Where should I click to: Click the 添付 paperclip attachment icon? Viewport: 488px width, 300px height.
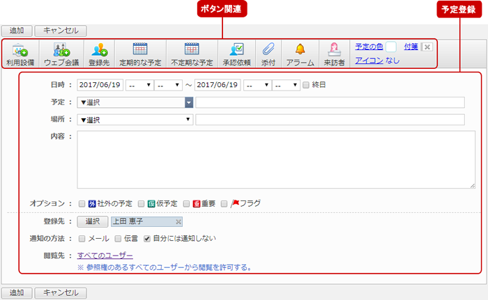pyautogui.click(x=268, y=54)
